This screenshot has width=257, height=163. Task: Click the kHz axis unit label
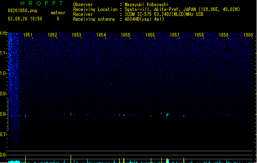coord(4,33)
